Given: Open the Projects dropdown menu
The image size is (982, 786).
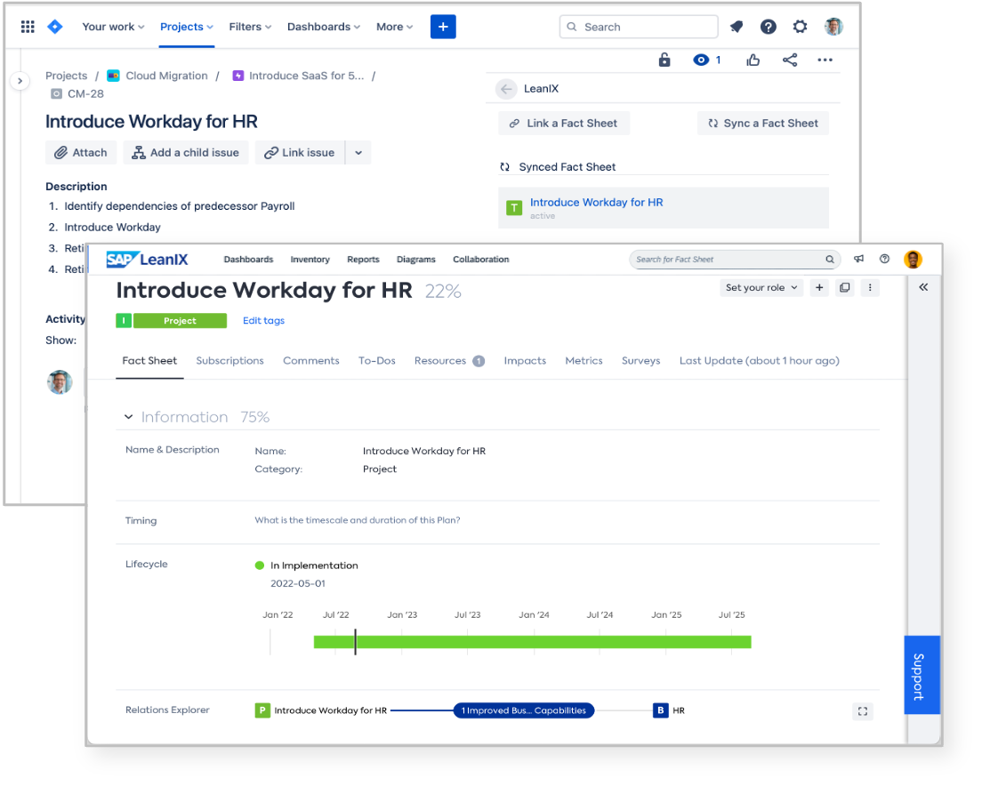Looking at the screenshot, I should coord(187,27).
